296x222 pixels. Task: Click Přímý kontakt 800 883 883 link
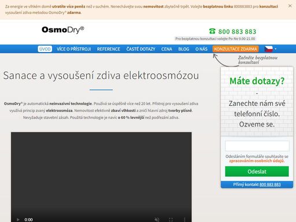(257, 184)
